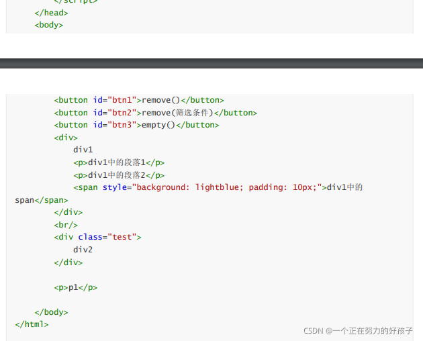Viewport: 423px width, 341px height.
Task: Click the btn3 empty() button code line
Action: (136, 125)
